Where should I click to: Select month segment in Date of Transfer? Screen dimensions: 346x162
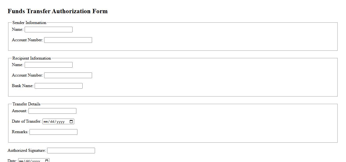[45, 122]
